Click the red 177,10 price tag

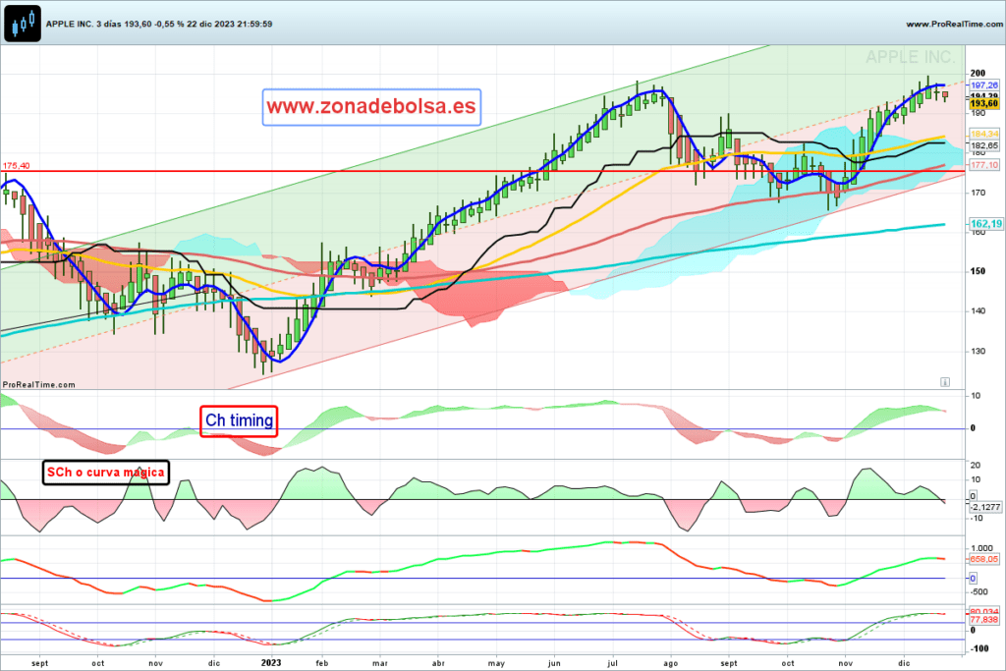point(984,165)
